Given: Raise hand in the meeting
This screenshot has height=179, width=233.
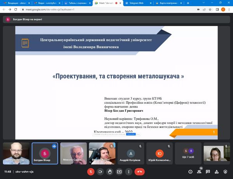Looking at the screenshot, I should 110,172.
